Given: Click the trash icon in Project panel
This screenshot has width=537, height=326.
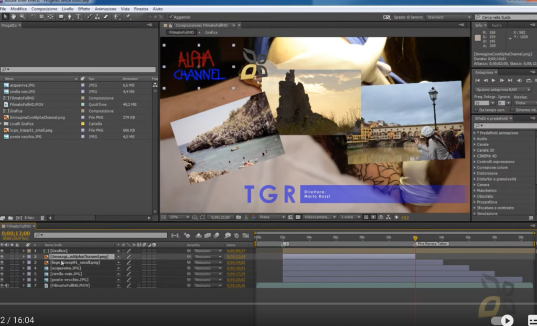Looking at the screenshot, I should 42,218.
